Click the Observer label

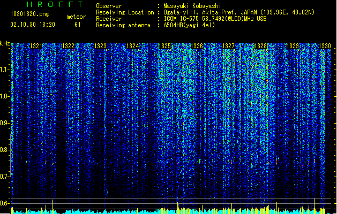[x=109, y=6]
